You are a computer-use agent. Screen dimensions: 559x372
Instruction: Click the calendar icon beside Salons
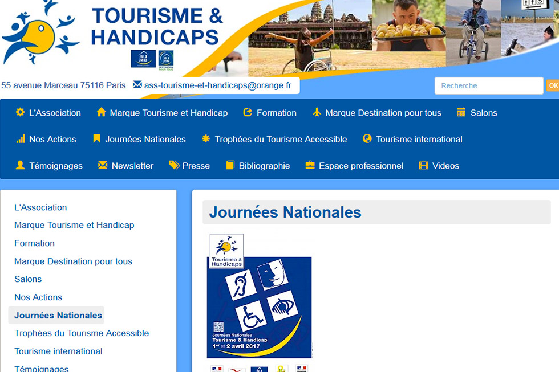[461, 112]
